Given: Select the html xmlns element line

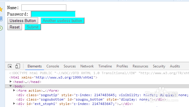Looking at the screenshot, I should (53, 77).
